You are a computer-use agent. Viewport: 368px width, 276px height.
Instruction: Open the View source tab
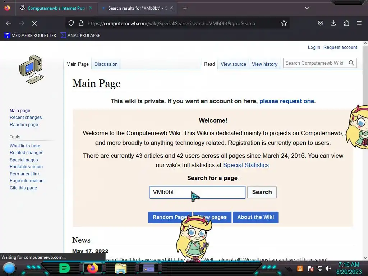233,64
